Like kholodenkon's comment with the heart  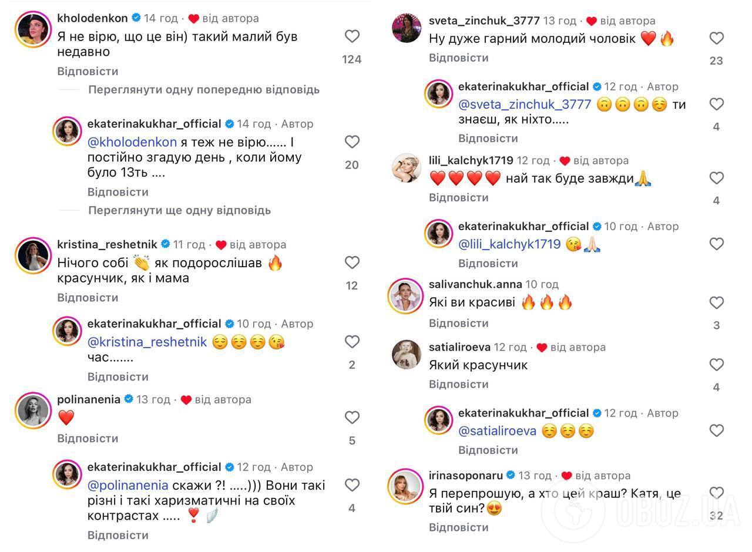pyautogui.click(x=352, y=36)
